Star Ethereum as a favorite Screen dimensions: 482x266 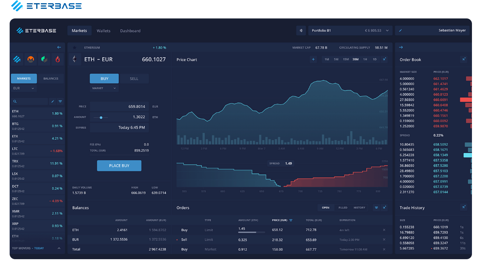click(74, 48)
